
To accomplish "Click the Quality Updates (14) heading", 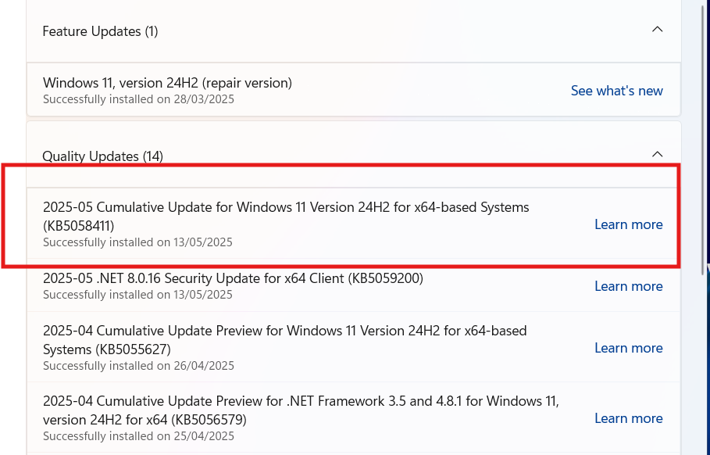I will [103, 156].
